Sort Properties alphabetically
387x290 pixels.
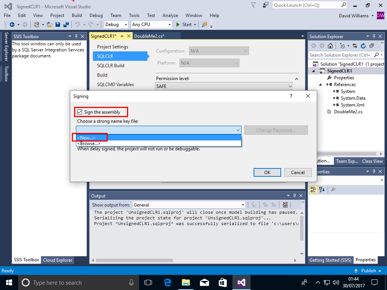point(322,190)
